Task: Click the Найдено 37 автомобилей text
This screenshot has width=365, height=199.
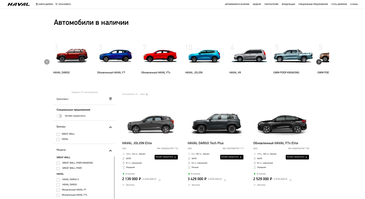Action: tap(84, 92)
